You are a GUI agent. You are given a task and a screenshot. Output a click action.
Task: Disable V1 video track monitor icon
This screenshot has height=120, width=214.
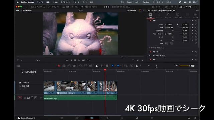coord(28,86)
